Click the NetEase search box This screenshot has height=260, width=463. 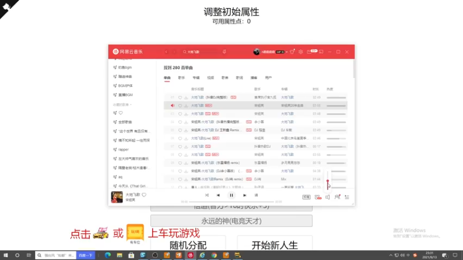tap(201, 52)
